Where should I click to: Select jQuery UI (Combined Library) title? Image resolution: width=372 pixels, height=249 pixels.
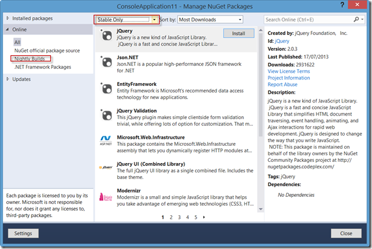coord(151,164)
